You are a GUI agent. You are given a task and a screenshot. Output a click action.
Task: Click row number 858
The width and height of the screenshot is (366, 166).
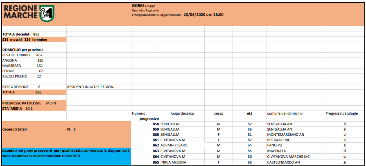156,124
